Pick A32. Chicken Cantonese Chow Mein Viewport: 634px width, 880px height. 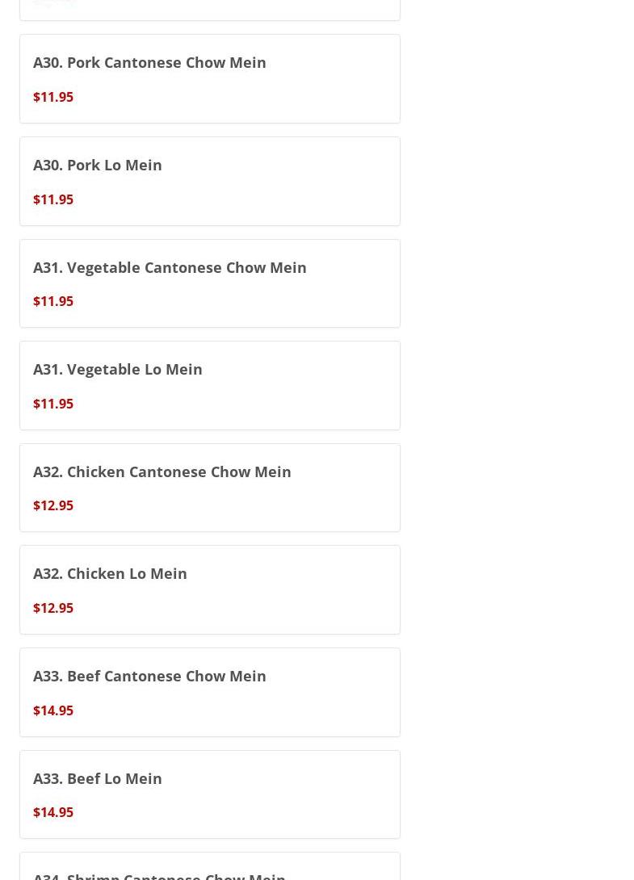pyautogui.click(x=162, y=471)
